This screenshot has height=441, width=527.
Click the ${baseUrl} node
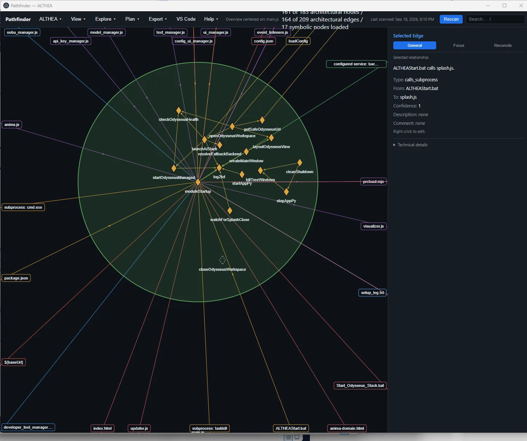[14, 362]
